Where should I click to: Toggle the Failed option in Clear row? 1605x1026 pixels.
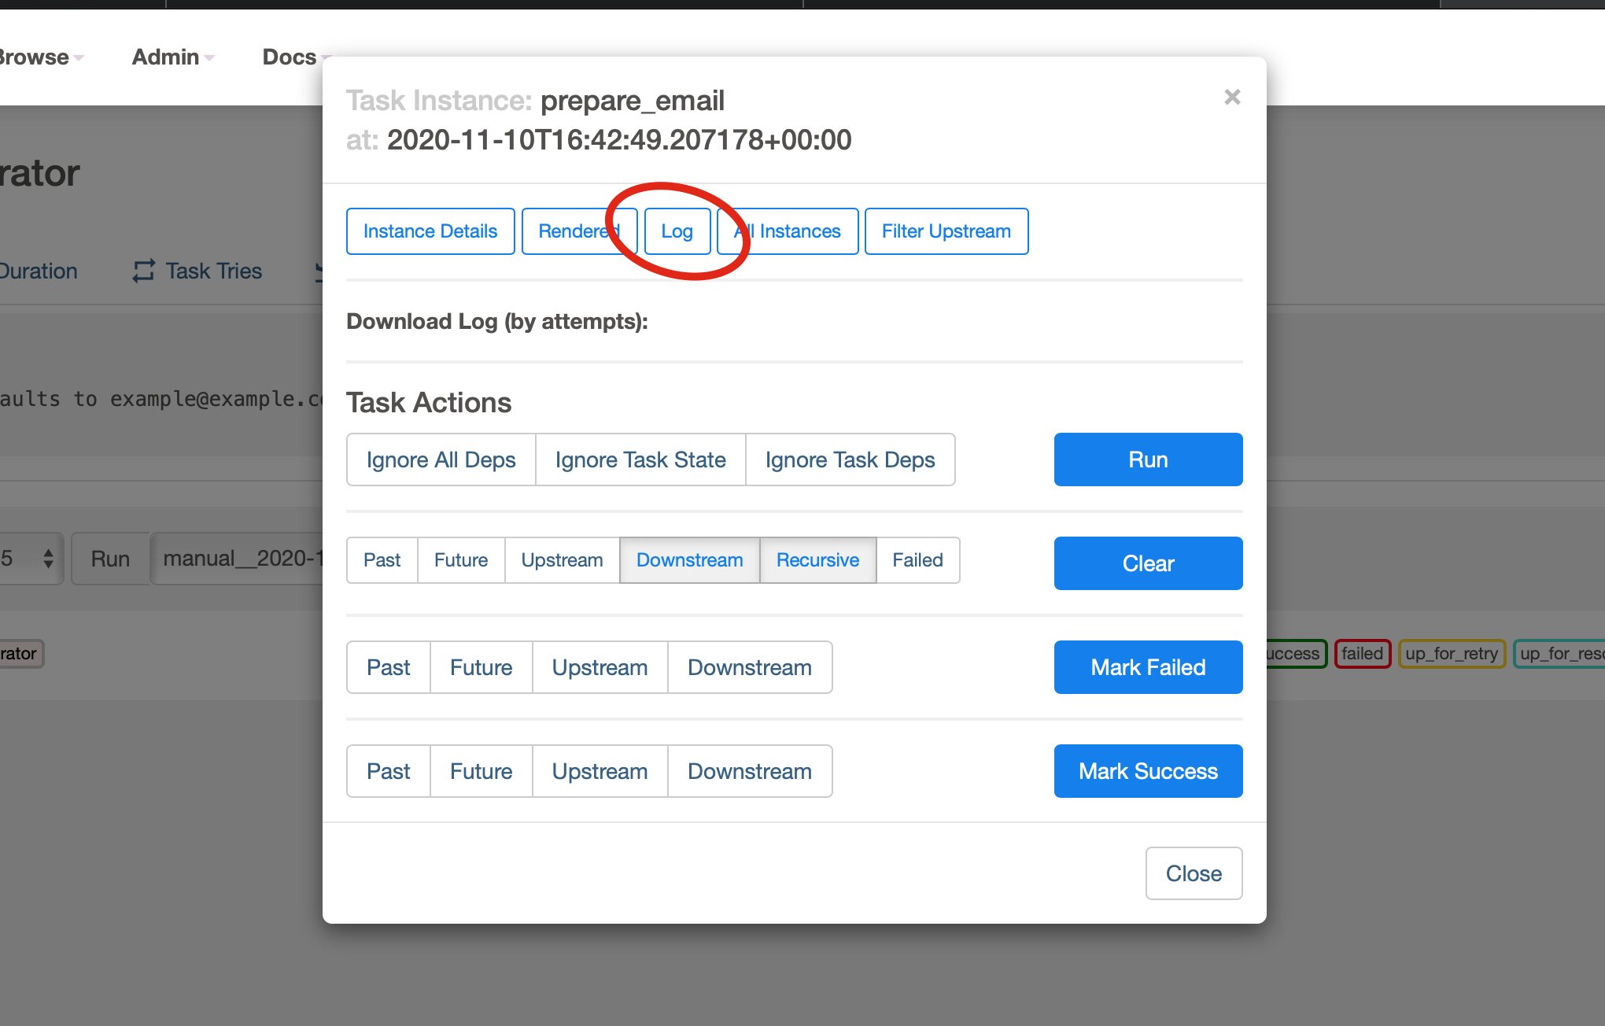918,560
